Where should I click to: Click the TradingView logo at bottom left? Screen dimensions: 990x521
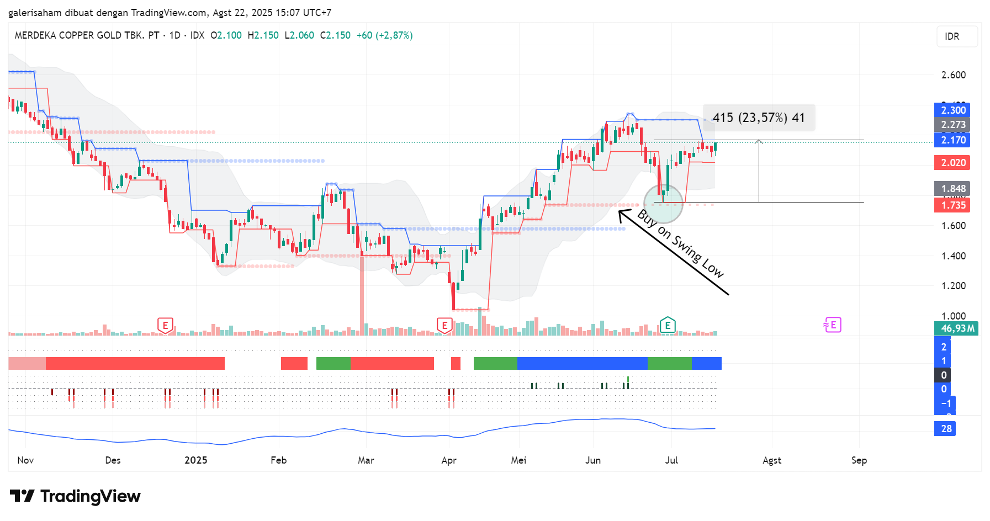coord(75,496)
